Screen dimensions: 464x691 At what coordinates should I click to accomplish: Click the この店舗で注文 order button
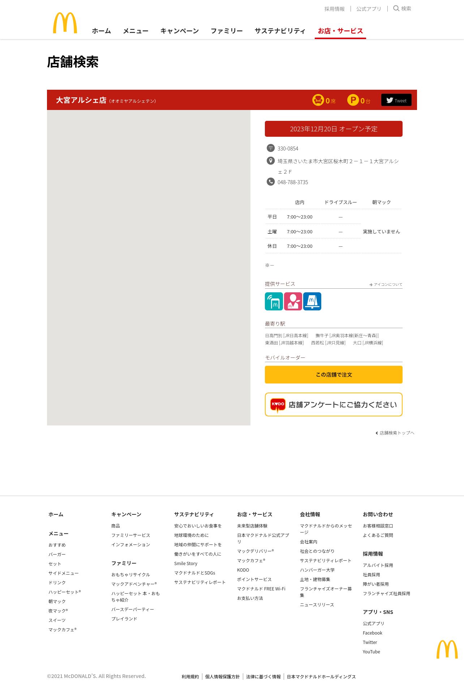click(x=334, y=374)
